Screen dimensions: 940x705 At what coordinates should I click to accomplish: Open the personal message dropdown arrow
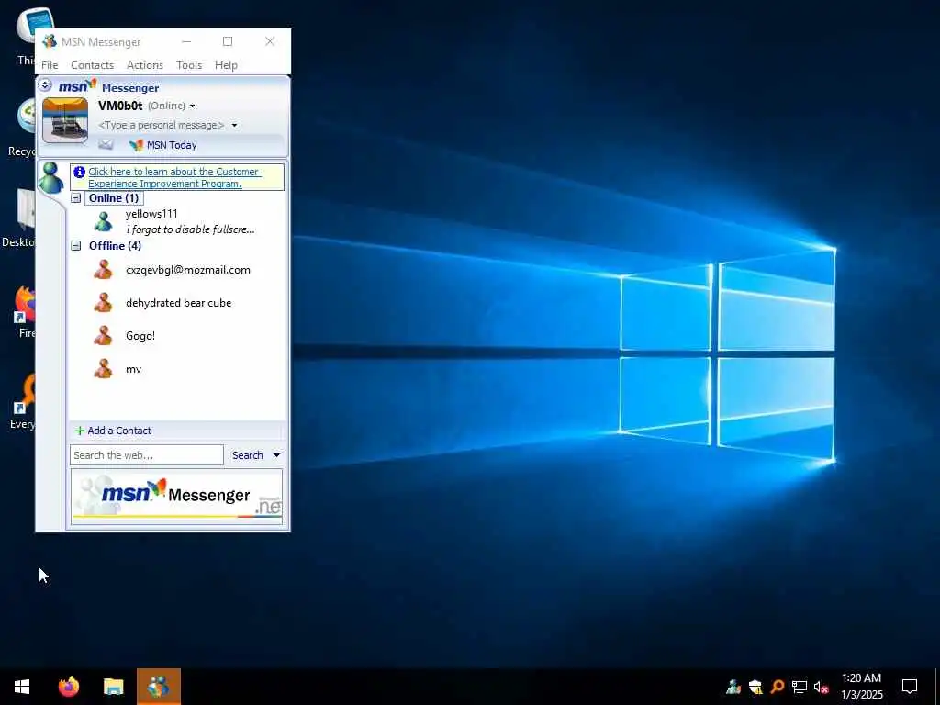coord(234,125)
